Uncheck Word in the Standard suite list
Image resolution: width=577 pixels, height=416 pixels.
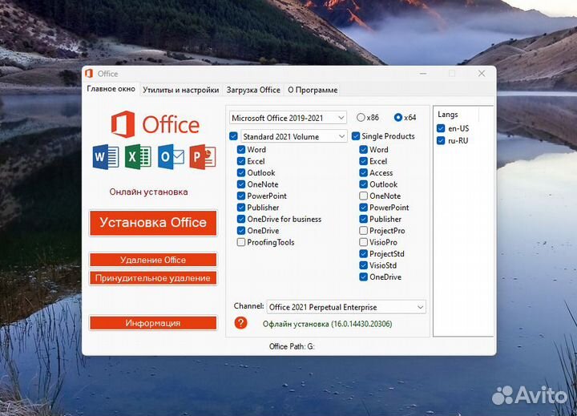tap(241, 149)
